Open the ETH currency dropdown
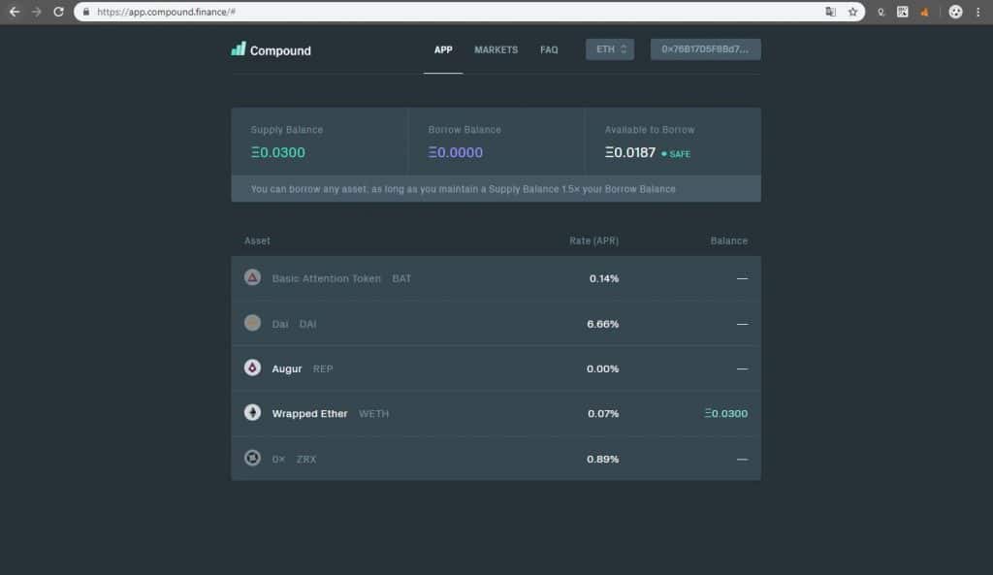 (610, 49)
